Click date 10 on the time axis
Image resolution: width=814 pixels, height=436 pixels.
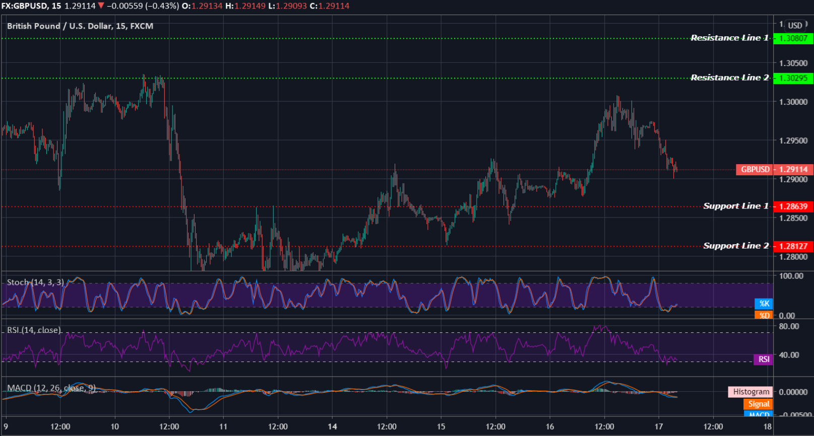coord(114,426)
